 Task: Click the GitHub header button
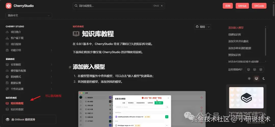pos(242,6)
